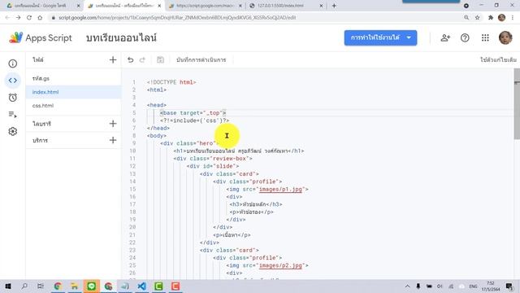Open the Help question mark icon
The image size is (520, 293).
click(x=465, y=38)
